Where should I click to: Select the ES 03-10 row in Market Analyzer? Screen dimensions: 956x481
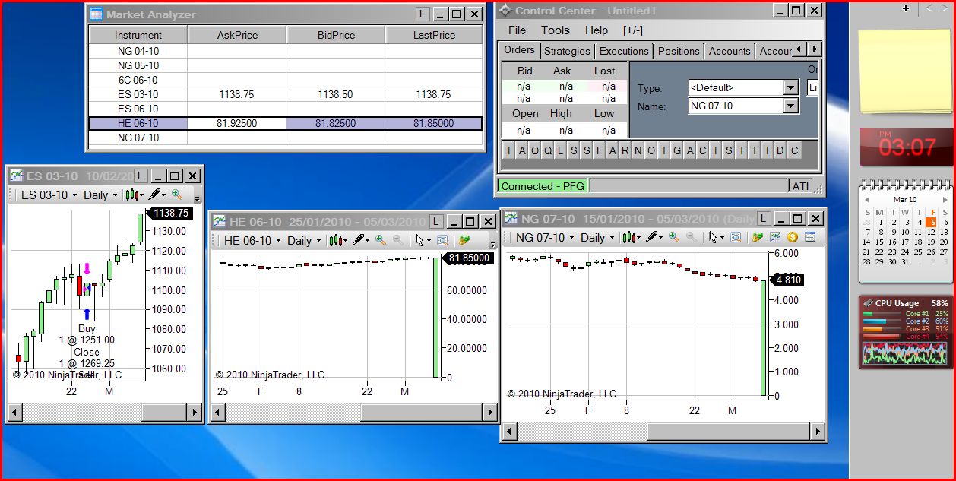point(286,94)
